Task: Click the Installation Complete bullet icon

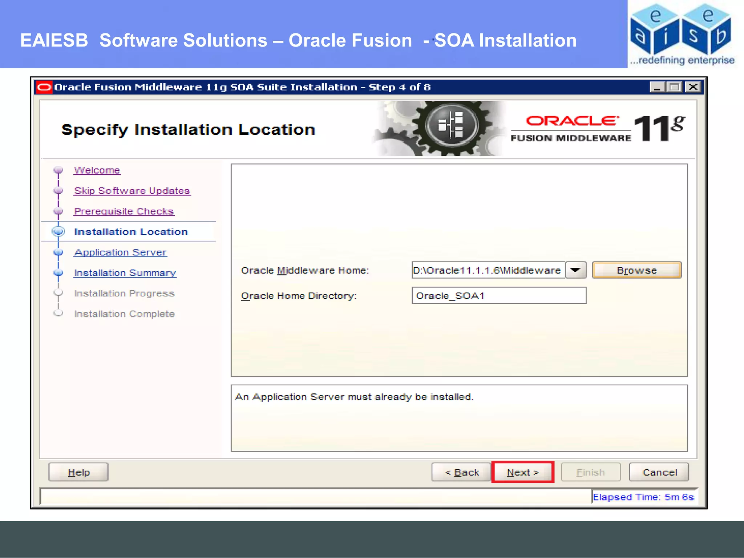Action: pyautogui.click(x=58, y=313)
